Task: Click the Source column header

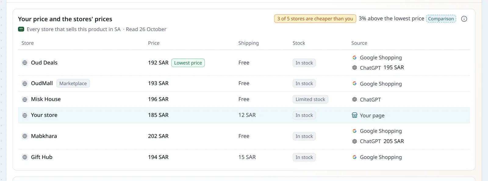Action: [x=359, y=43]
